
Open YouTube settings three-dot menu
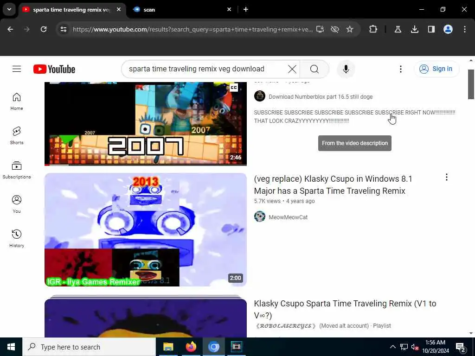[400, 69]
